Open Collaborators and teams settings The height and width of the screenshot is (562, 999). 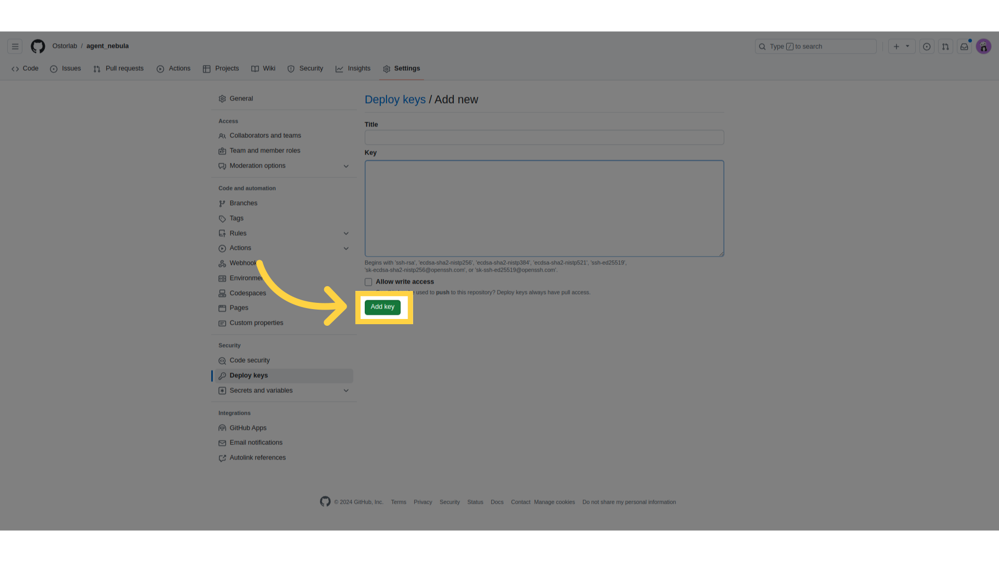click(265, 136)
